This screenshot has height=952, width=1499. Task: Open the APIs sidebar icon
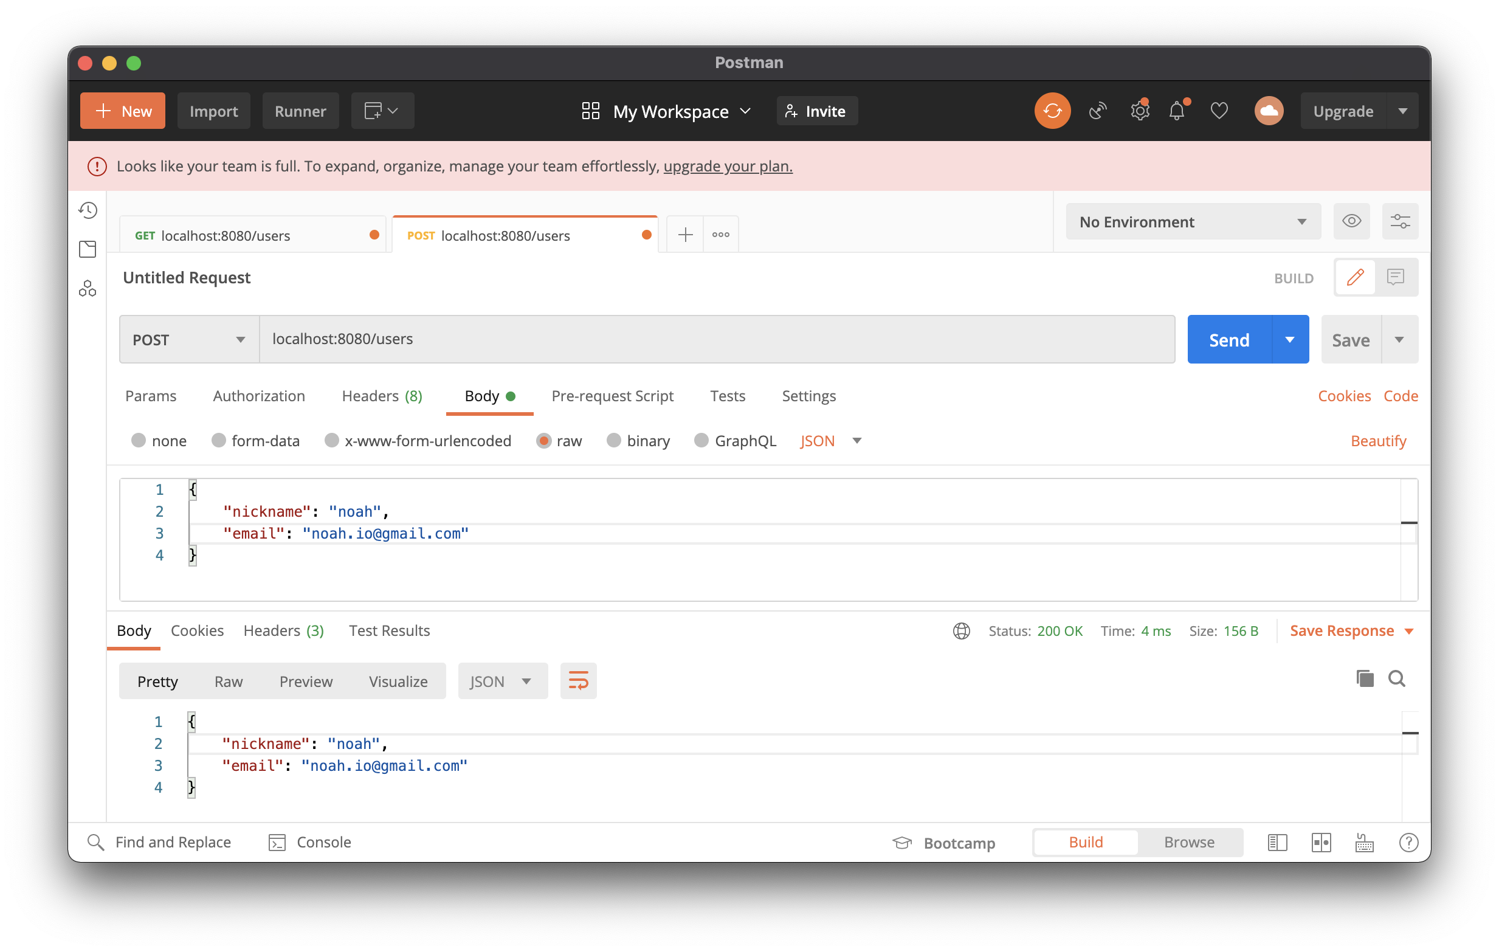88,289
